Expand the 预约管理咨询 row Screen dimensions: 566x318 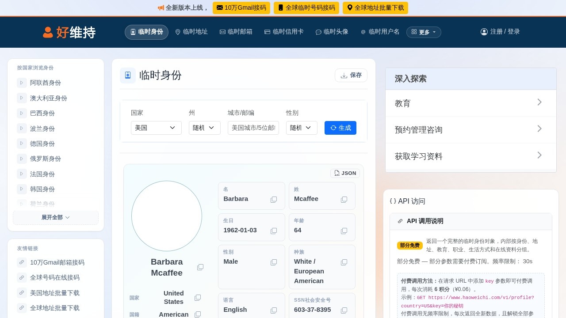click(x=471, y=130)
